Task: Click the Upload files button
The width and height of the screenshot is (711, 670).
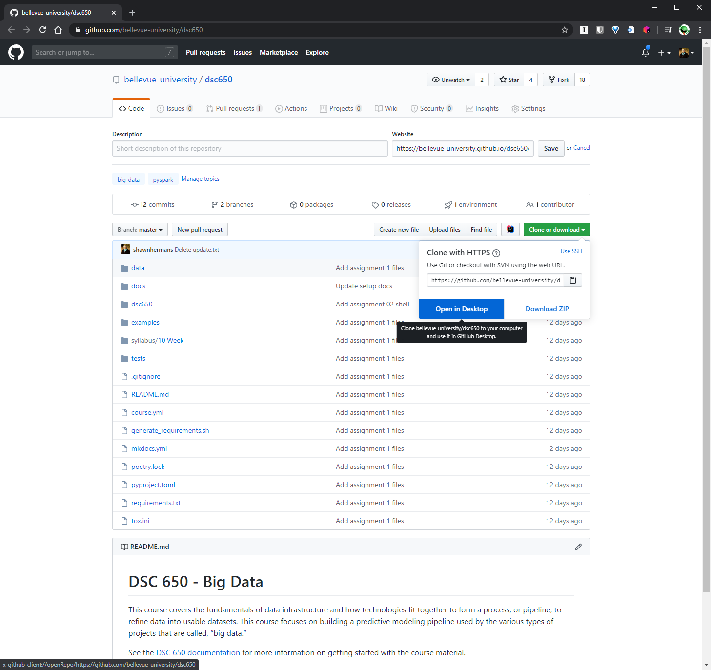Action: tap(445, 229)
